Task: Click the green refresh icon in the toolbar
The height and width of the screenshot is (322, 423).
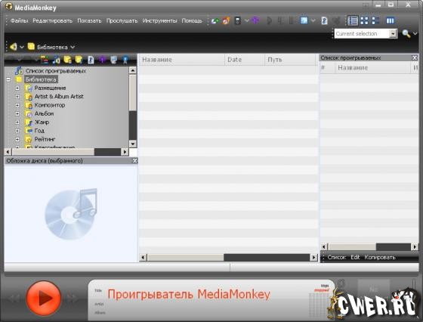Action: click(215, 20)
